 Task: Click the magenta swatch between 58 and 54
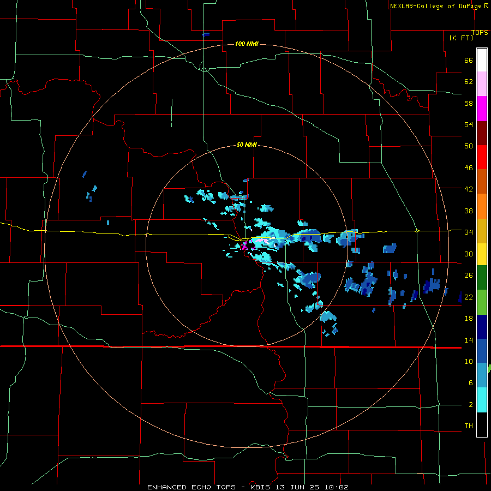click(482, 109)
